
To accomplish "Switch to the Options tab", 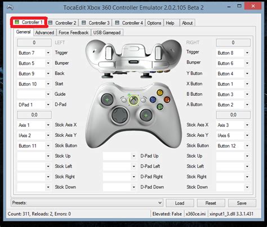I will [x=154, y=23].
